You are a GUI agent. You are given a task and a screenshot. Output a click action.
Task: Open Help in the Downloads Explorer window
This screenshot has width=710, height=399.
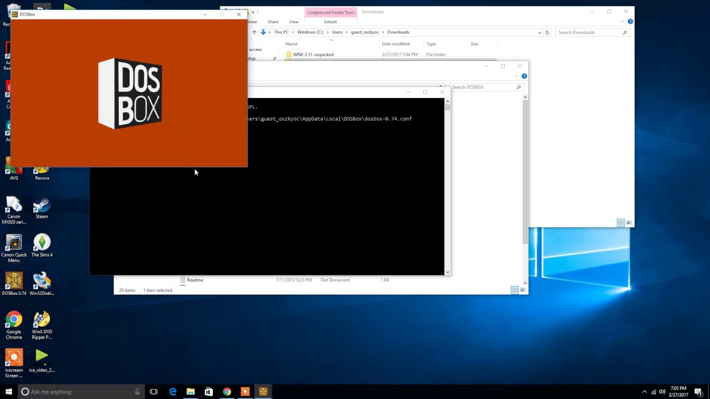pyautogui.click(x=630, y=22)
